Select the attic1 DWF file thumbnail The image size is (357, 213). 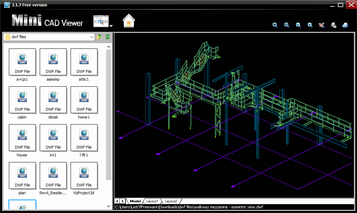[x=84, y=62]
